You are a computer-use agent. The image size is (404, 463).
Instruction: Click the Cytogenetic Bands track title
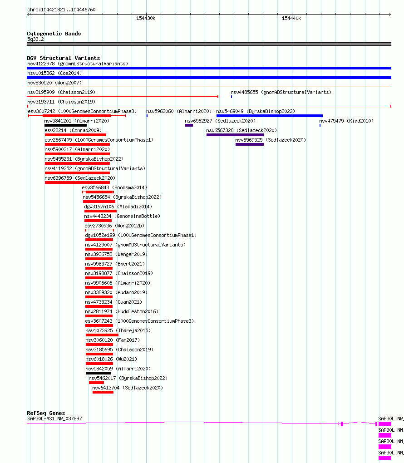(x=54, y=34)
